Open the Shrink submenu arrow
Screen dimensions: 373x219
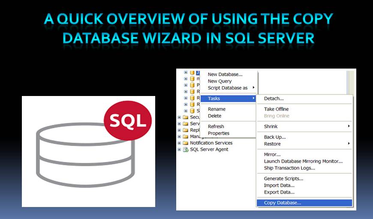349,126
